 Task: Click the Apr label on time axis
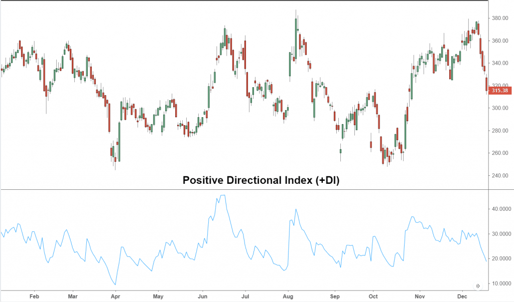[x=115, y=296]
